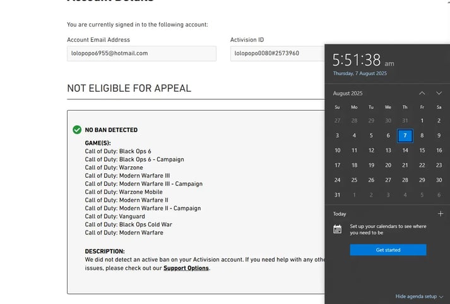Choose August 20 in the calendar
The height and width of the screenshot is (304, 450).
(x=388, y=165)
